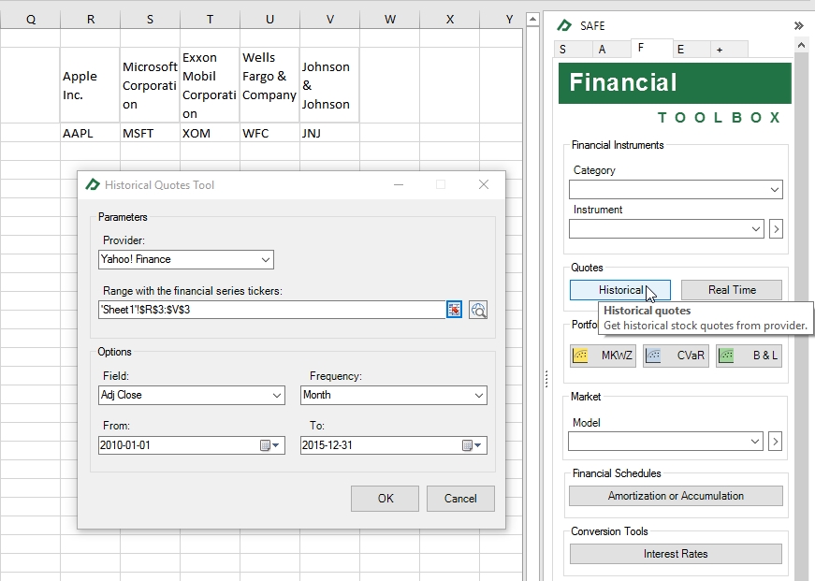Open the To date calendar picker
The height and width of the screenshot is (581, 815).
[473, 445]
